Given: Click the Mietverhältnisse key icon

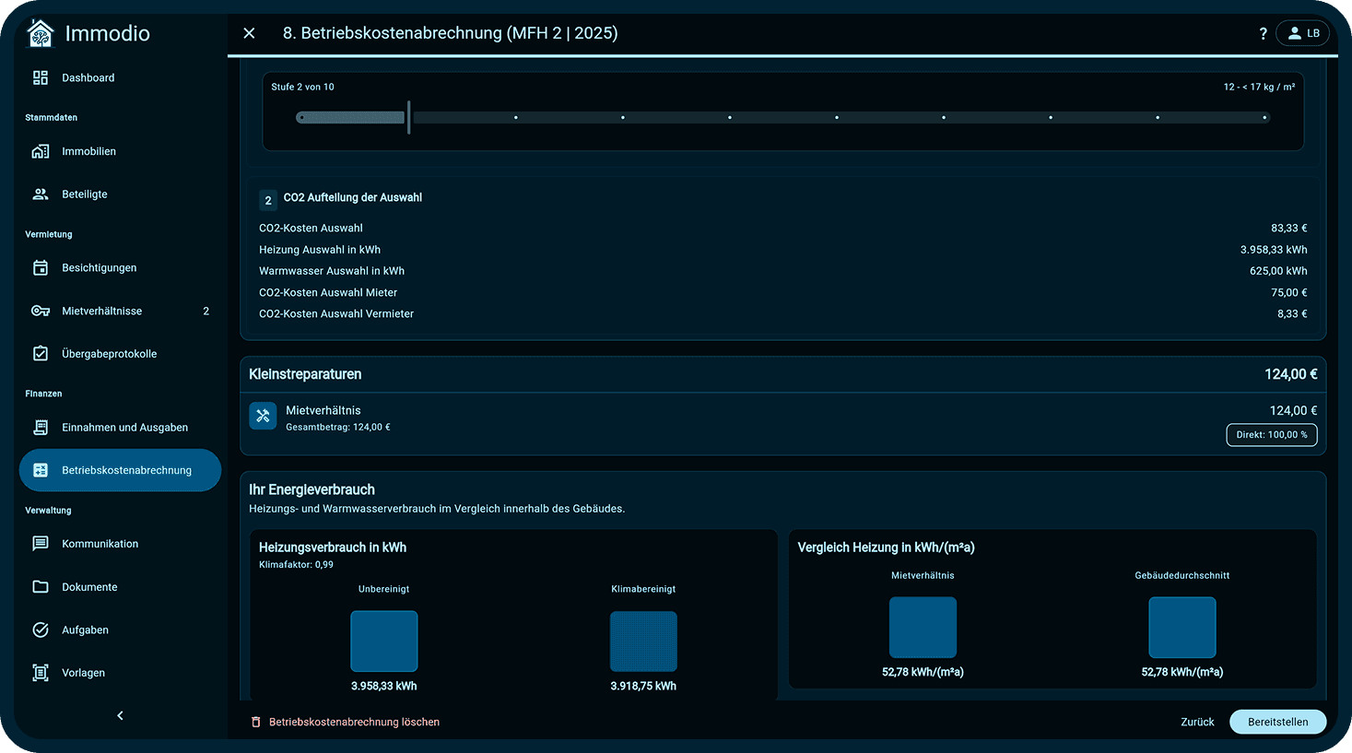Looking at the screenshot, I should point(41,311).
